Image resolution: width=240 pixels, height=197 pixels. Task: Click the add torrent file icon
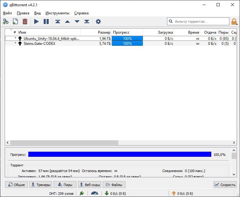pyautogui.click(x=15, y=22)
